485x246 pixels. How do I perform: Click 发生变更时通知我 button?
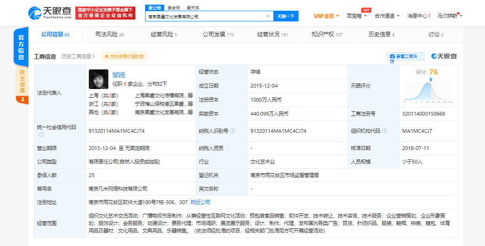tap(124, 56)
